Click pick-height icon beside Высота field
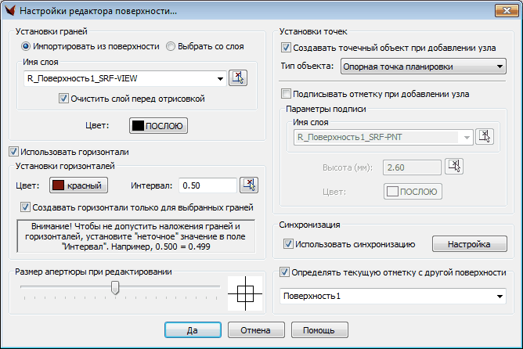Screen dimensions: 523x349 (453, 166)
